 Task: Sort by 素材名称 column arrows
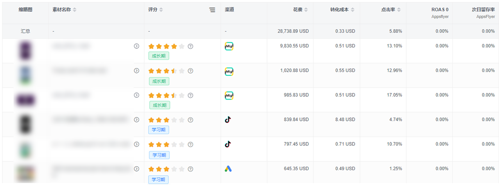75,10
